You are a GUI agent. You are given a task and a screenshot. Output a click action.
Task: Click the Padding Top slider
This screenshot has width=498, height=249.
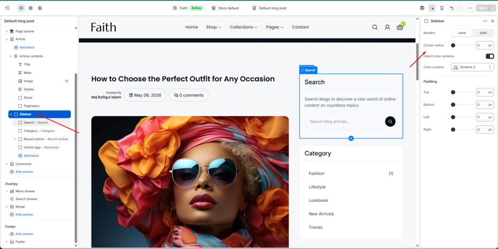(462, 92)
